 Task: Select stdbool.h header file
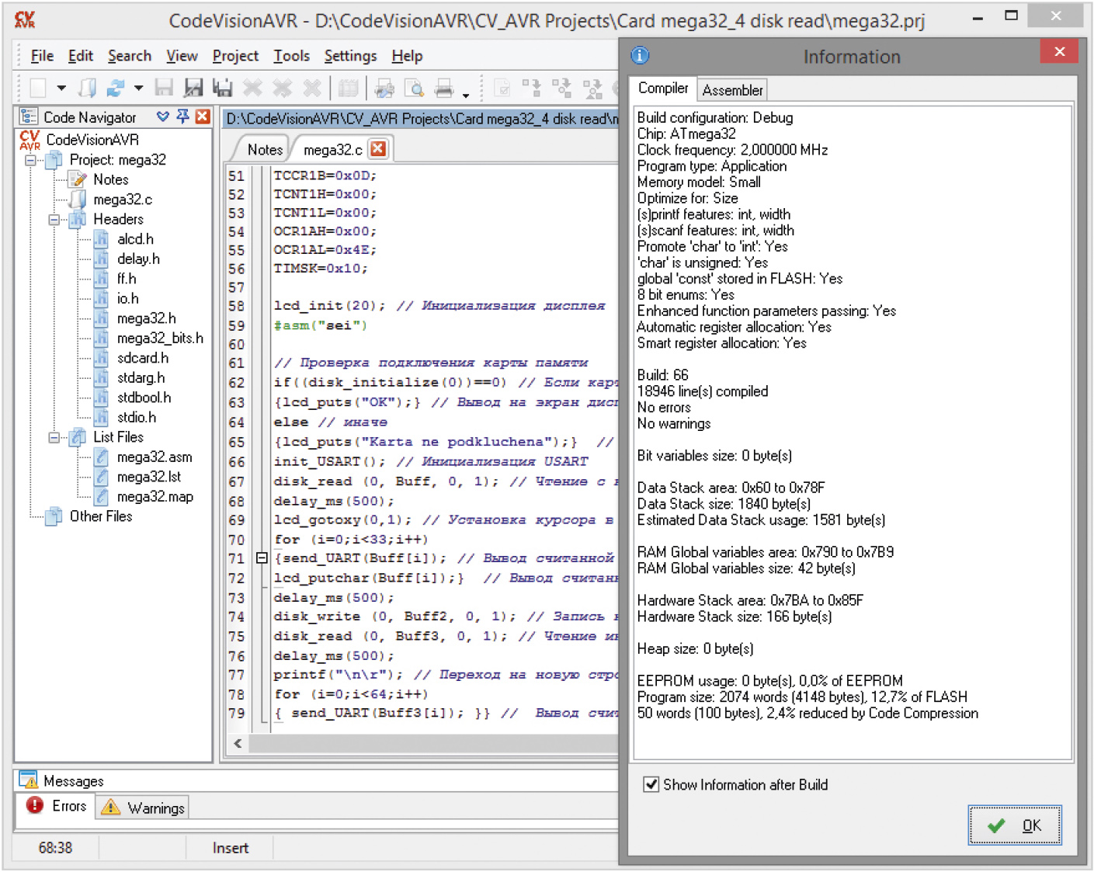[x=144, y=398]
